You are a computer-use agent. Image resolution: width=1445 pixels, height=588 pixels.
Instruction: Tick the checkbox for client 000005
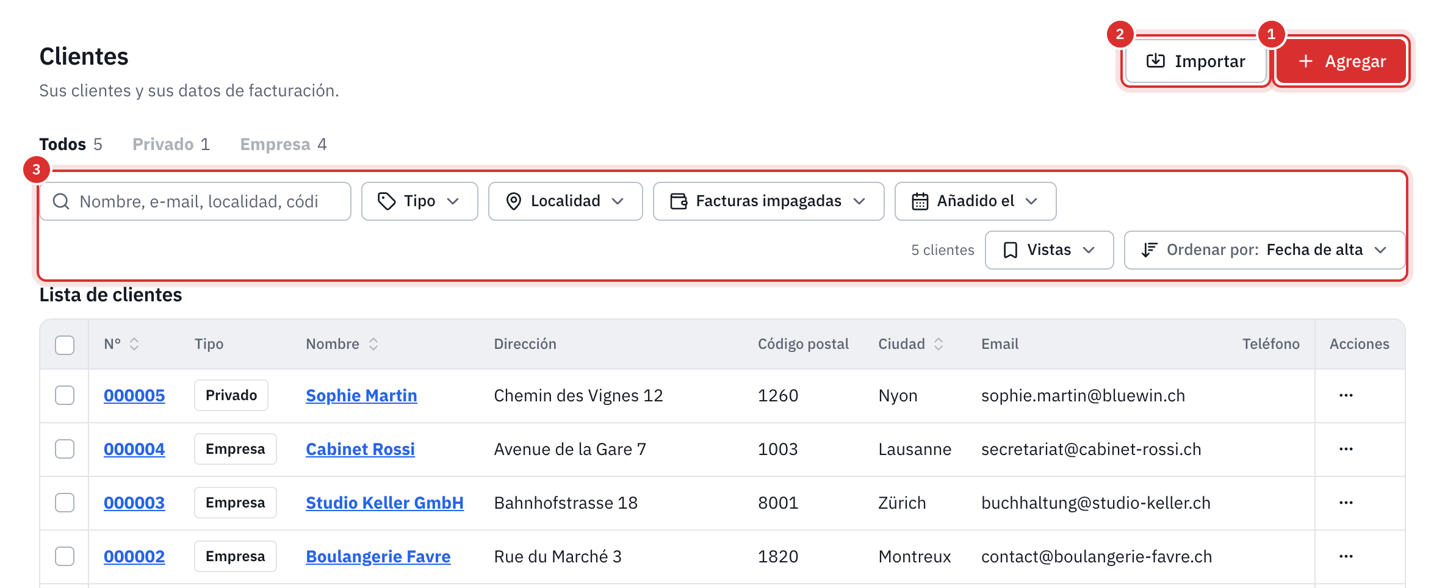tap(65, 395)
